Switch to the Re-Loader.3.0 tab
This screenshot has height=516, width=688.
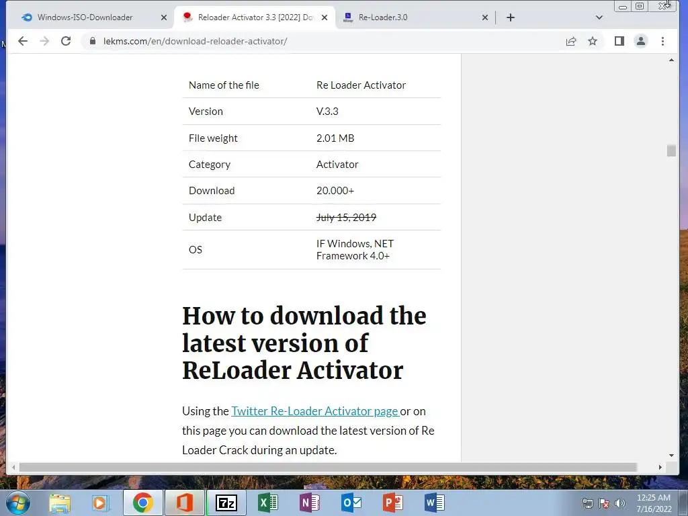382,17
